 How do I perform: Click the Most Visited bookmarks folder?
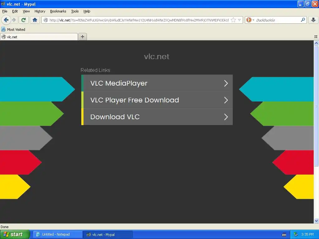point(13,30)
